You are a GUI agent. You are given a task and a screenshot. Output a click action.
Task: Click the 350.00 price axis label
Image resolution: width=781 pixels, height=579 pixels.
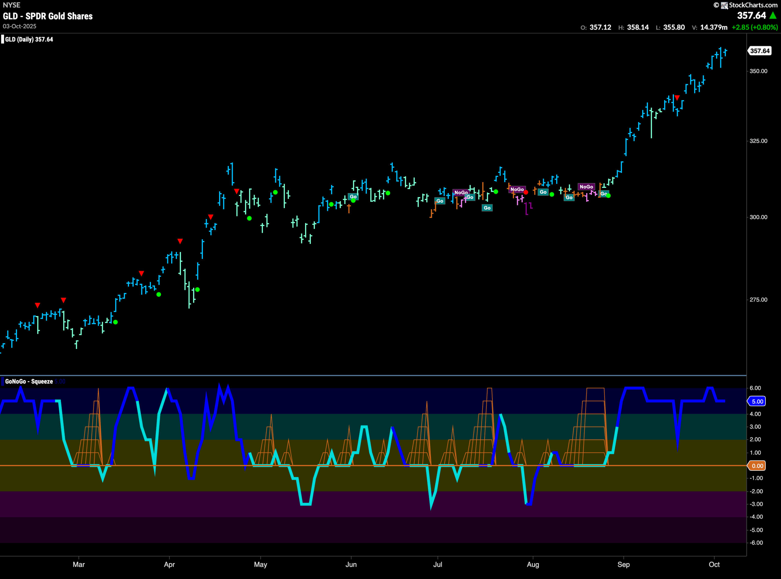758,71
